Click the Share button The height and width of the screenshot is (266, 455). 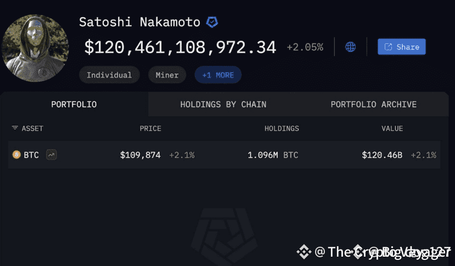click(401, 47)
